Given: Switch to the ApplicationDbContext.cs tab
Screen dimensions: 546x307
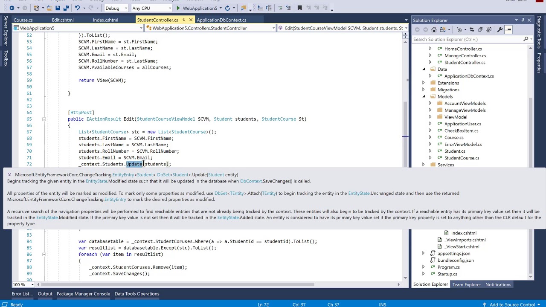Looking at the screenshot, I should pos(221,20).
